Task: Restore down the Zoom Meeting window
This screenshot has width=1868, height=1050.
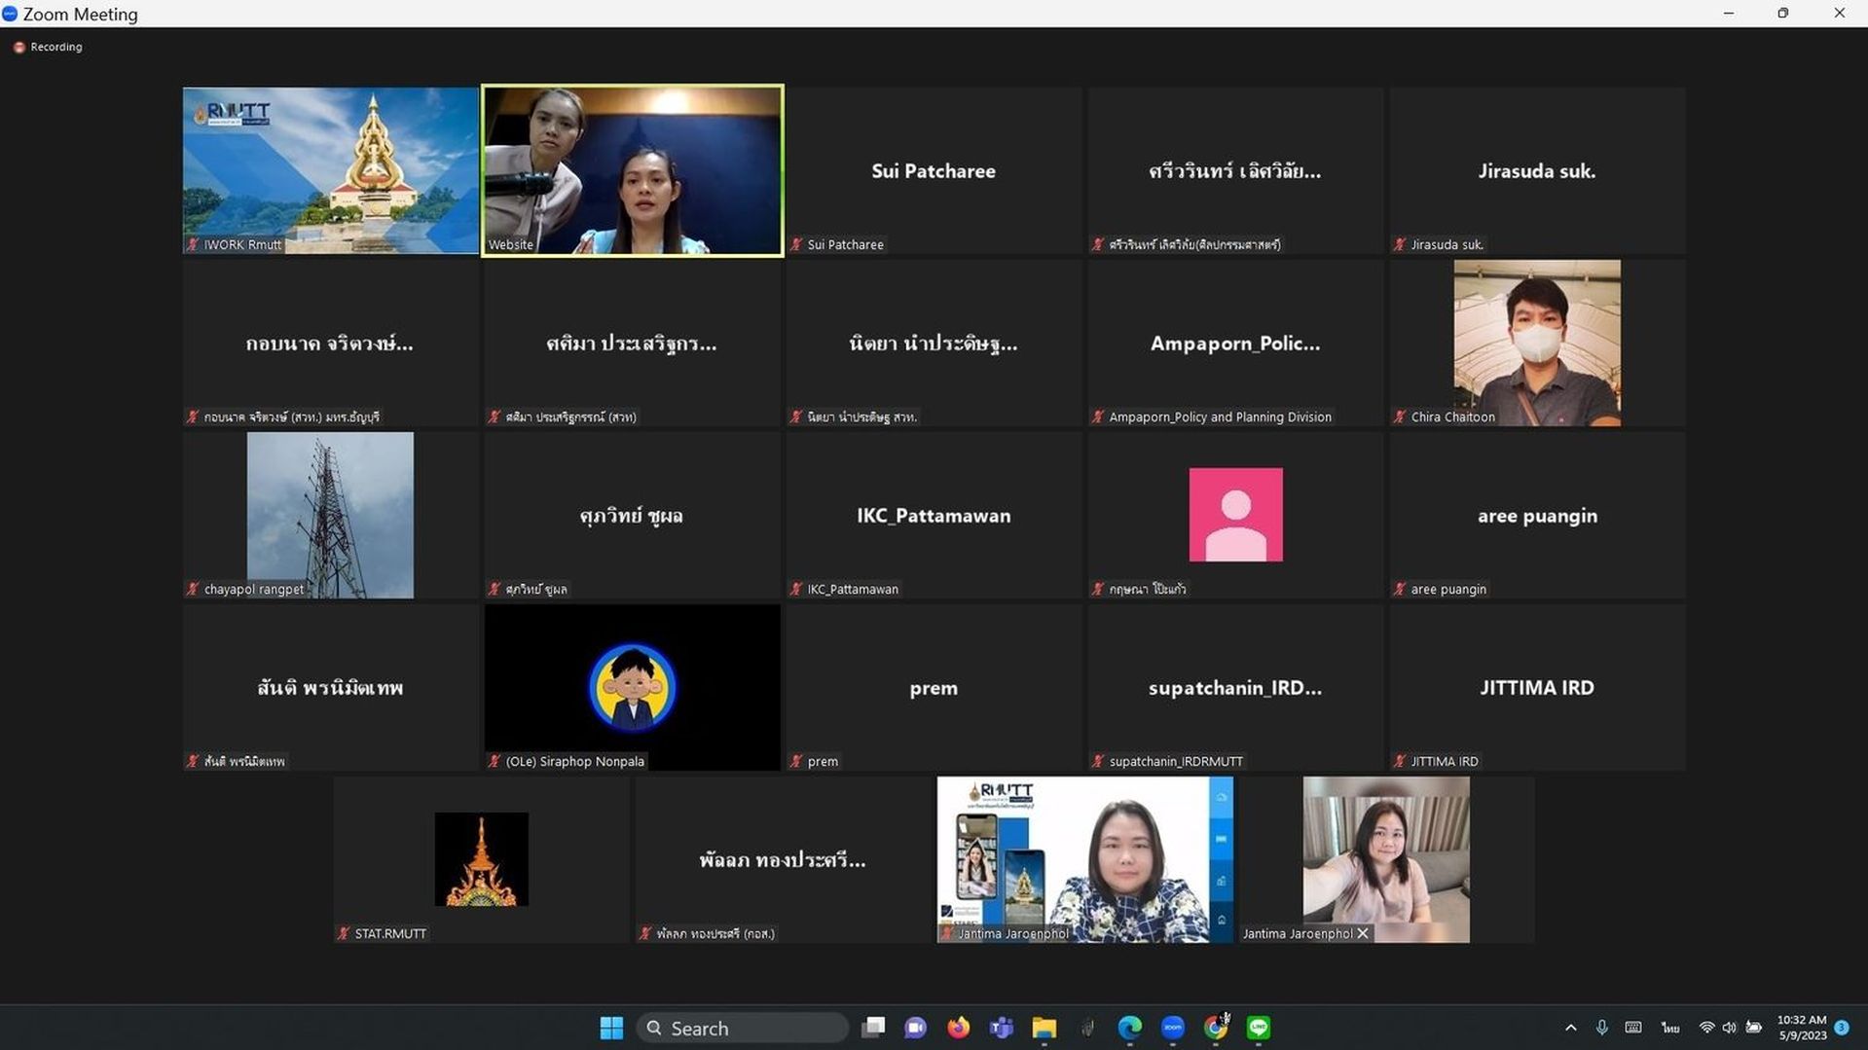Action: point(1783,14)
